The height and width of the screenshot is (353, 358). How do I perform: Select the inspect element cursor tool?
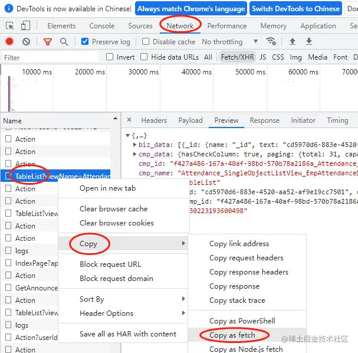pyautogui.click(x=10, y=26)
